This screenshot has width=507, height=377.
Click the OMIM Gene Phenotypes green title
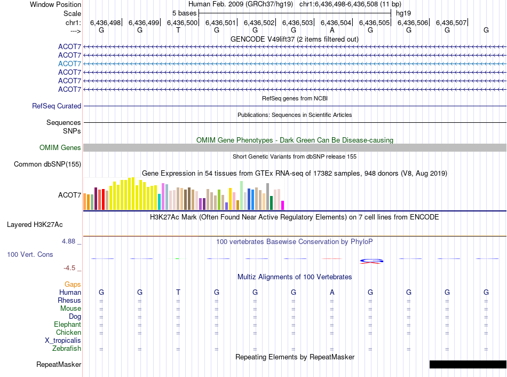(x=295, y=140)
